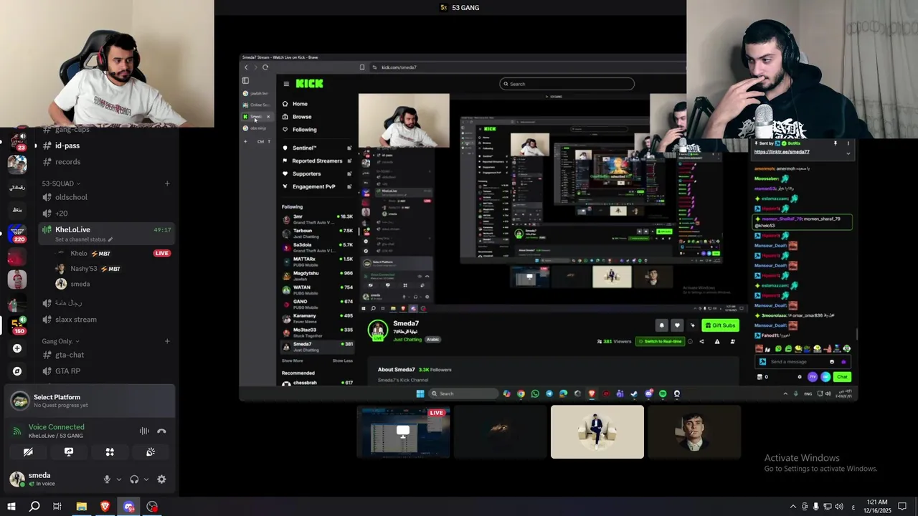Open the server with the 150 badge
The image size is (918, 516).
(17, 325)
